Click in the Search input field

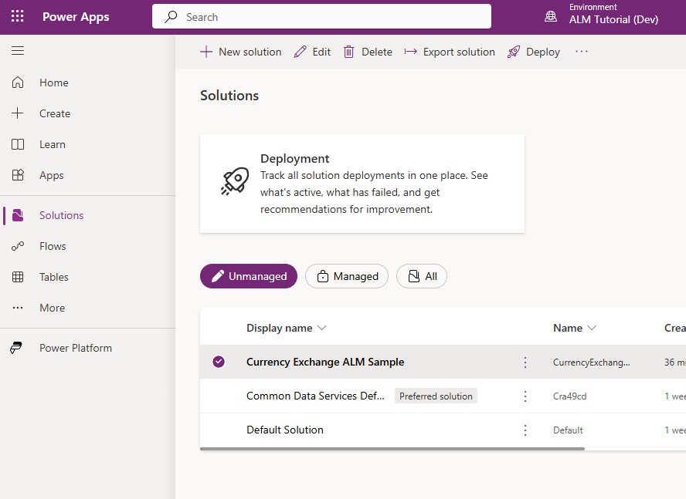pos(321,17)
